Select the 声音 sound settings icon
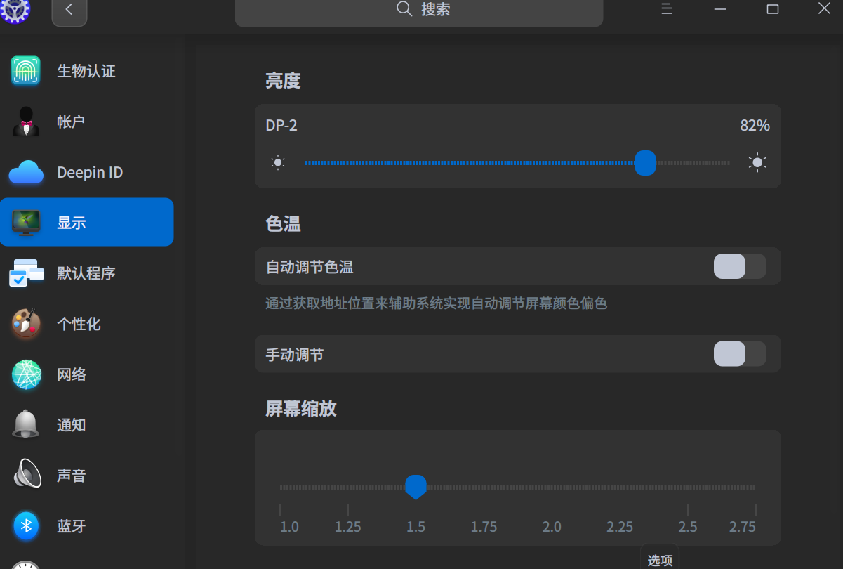843x569 pixels. tap(27, 475)
